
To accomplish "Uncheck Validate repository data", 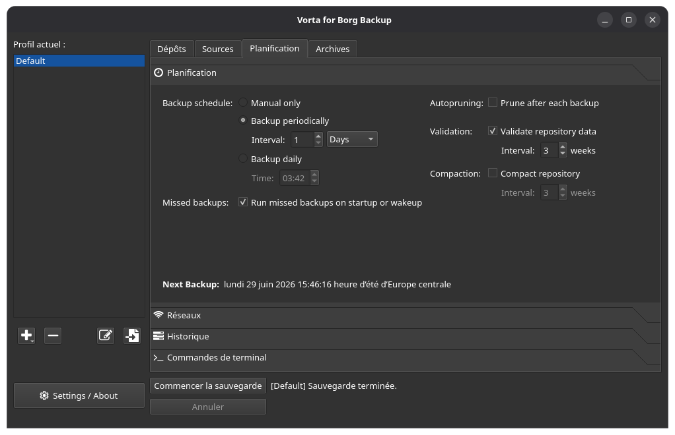I will (493, 130).
